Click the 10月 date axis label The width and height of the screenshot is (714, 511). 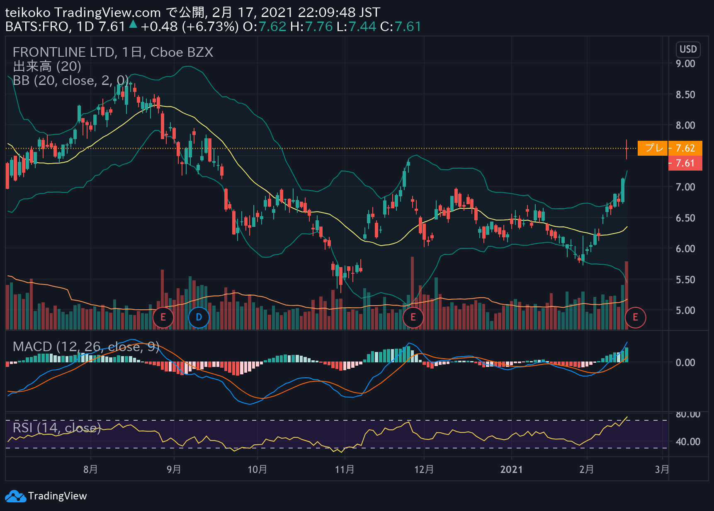tap(257, 469)
